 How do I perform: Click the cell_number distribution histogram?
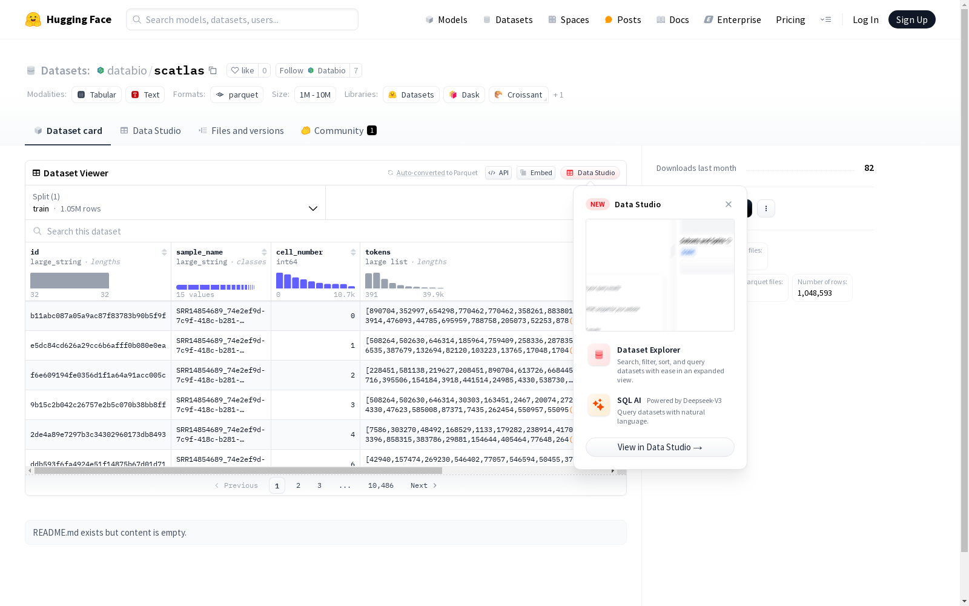[x=316, y=281]
